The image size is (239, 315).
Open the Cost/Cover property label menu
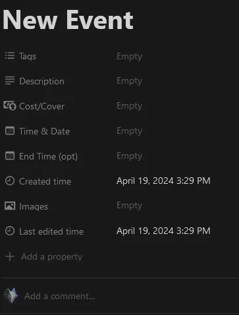pos(41,106)
